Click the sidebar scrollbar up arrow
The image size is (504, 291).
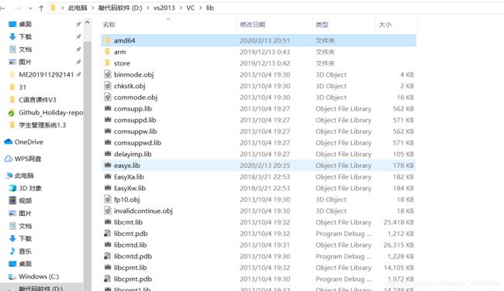88,22
